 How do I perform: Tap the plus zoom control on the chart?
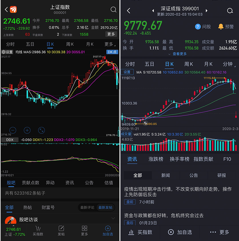pyautogui.click(x=27, y=130)
